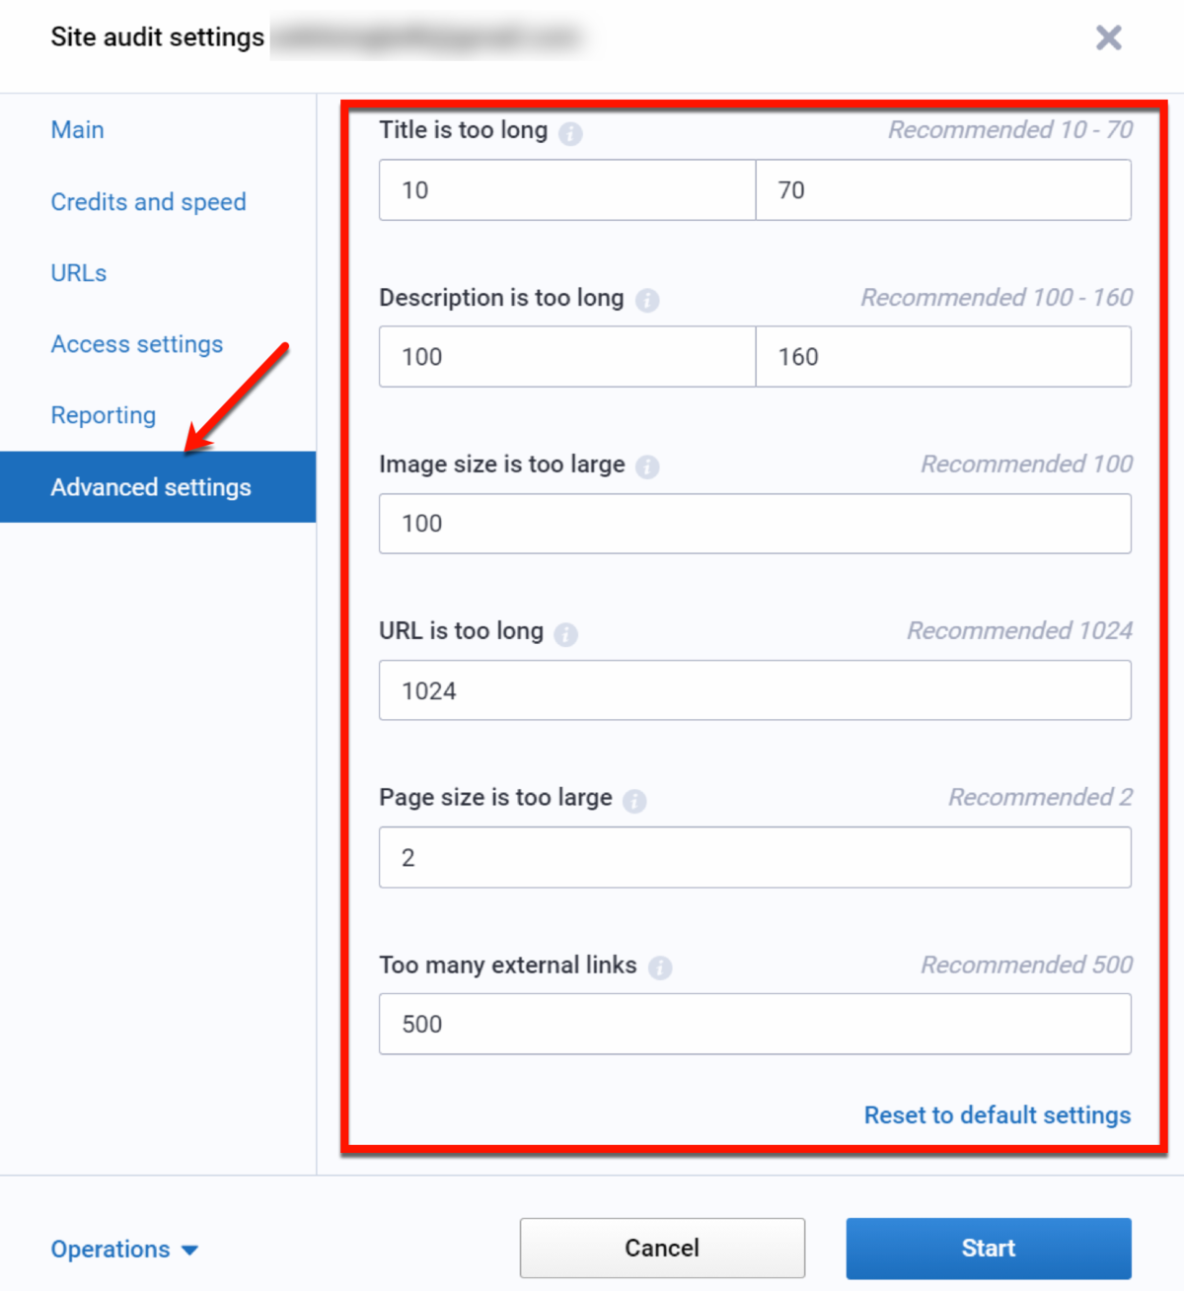Select the URL length field showing 1024
Screen dimensions: 1184x1291
754,690
